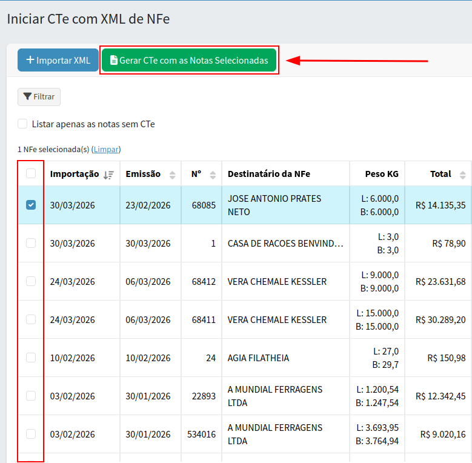
Task: Click the Destinatário da NFe column header
Action: click(269, 174)
